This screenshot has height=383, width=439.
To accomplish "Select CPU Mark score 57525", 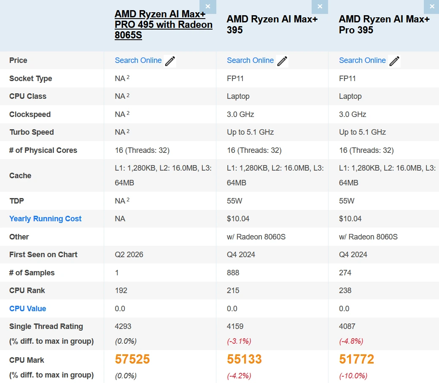I will click(x=132, y=359).
